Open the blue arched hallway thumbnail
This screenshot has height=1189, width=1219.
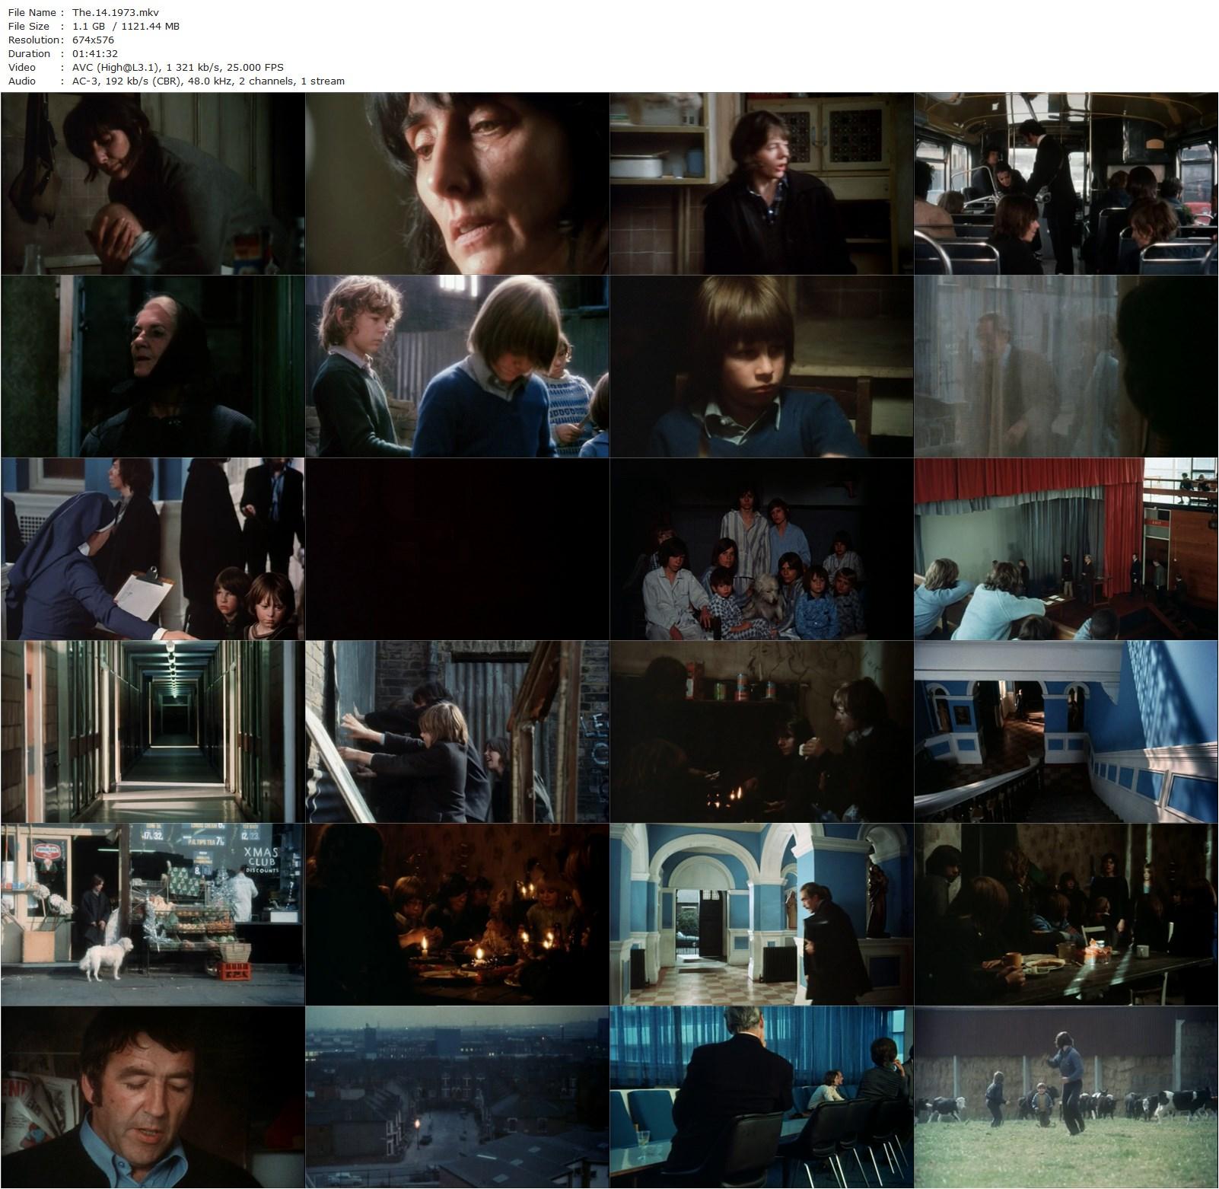tap(761, 914)
